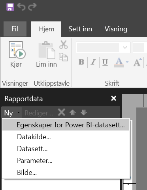Select Datakilde... from the menu

coord(66,137)
